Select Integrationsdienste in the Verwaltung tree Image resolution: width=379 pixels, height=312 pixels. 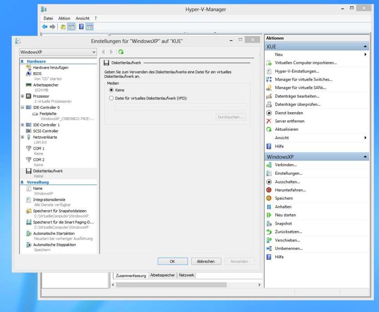(49, 200)
